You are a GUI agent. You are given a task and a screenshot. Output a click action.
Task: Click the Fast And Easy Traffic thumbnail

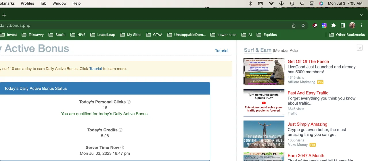tap(264, 103)
